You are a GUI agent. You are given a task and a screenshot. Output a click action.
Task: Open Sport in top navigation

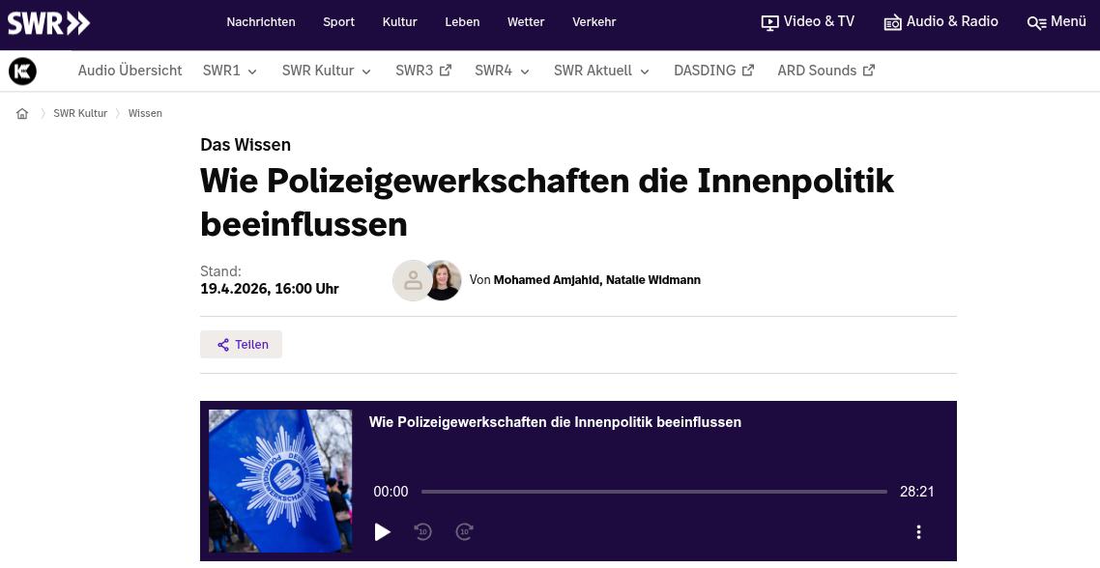pos(339,22)
